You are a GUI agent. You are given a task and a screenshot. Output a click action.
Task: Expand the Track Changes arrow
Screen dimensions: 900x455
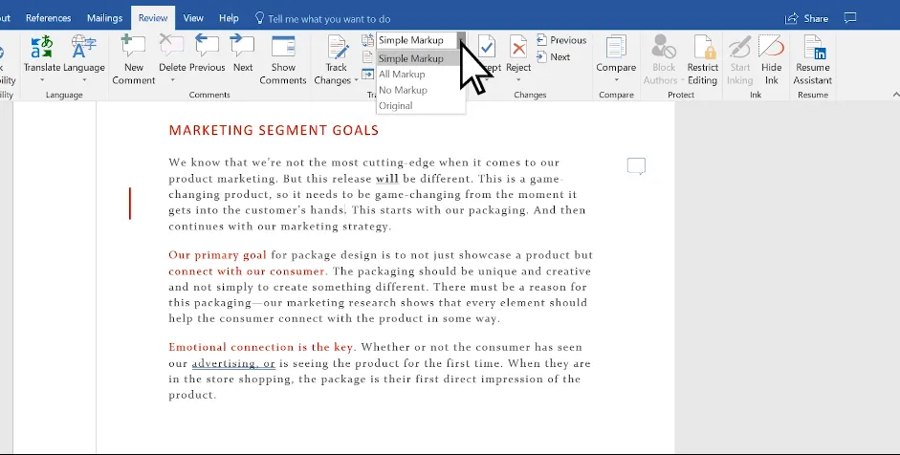[x=357, y=80]
